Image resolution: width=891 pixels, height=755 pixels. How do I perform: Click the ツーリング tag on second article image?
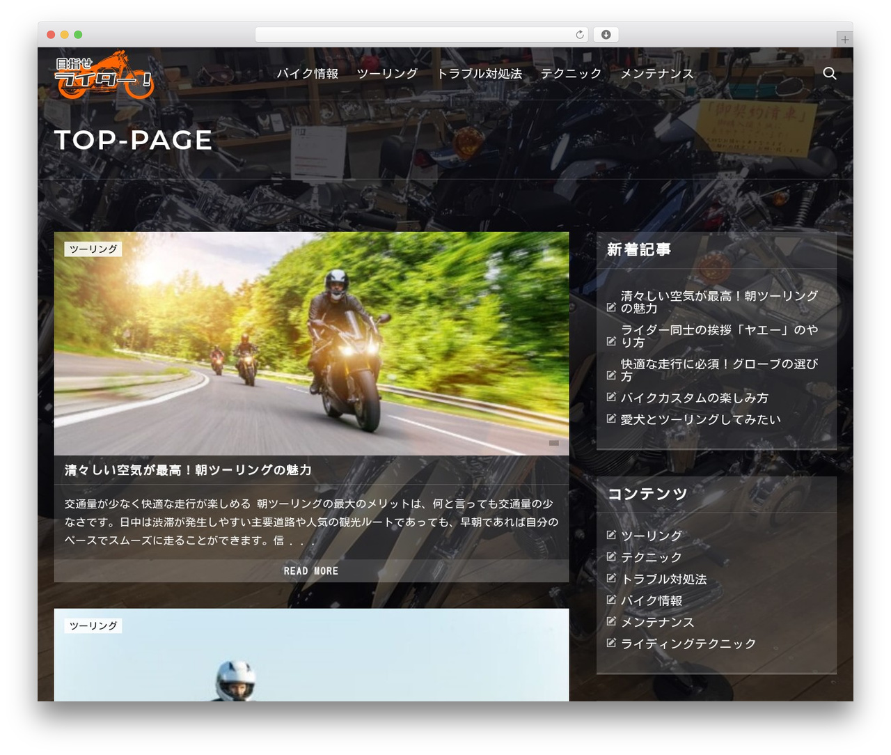[93, 625]
